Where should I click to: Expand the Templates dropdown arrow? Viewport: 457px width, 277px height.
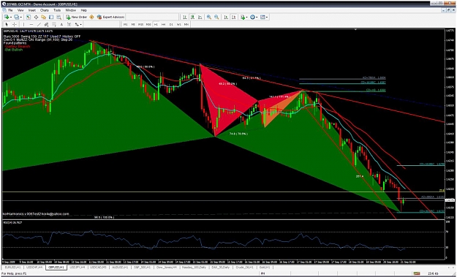267,18
